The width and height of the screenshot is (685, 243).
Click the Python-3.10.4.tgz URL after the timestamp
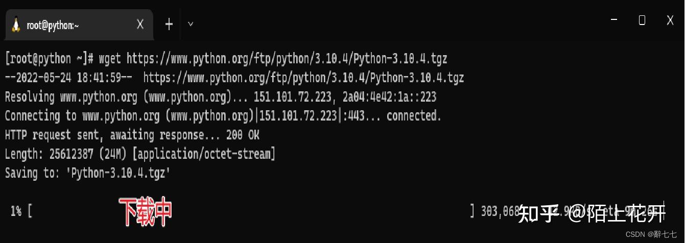tap(304, 78)
